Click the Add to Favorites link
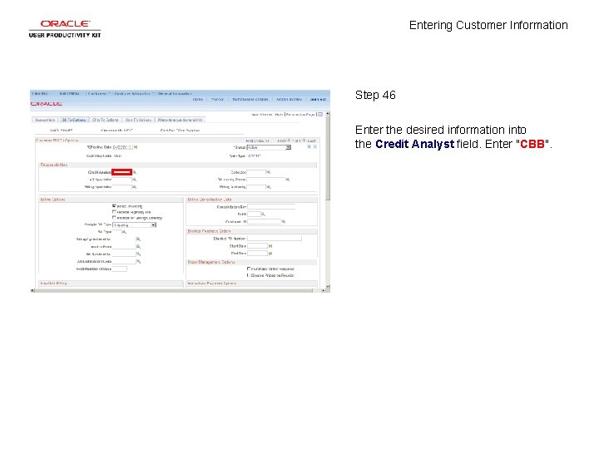This screenshot has width=599, height=449. [289, 99]
